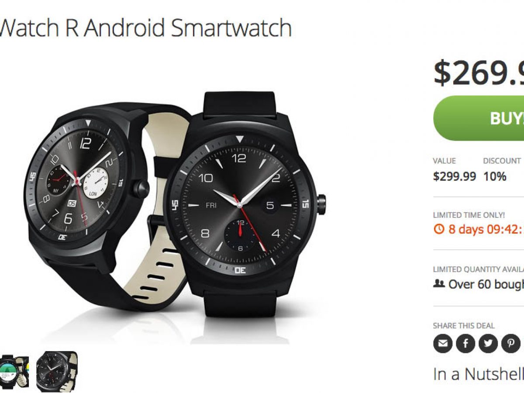Select the colorful watch face thumbnail
This screenshot has width=524, height=393.
(14, 371)
